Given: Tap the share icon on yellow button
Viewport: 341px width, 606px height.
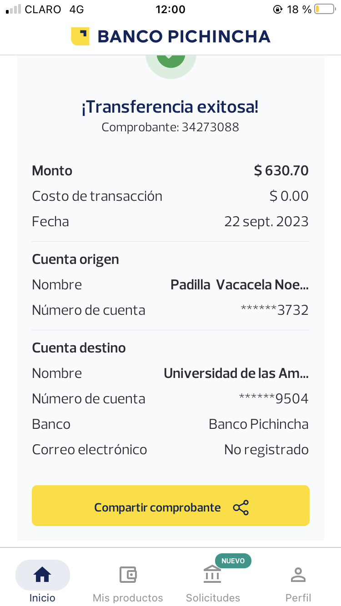Looking at the screenshot, I should click(241, 507).
